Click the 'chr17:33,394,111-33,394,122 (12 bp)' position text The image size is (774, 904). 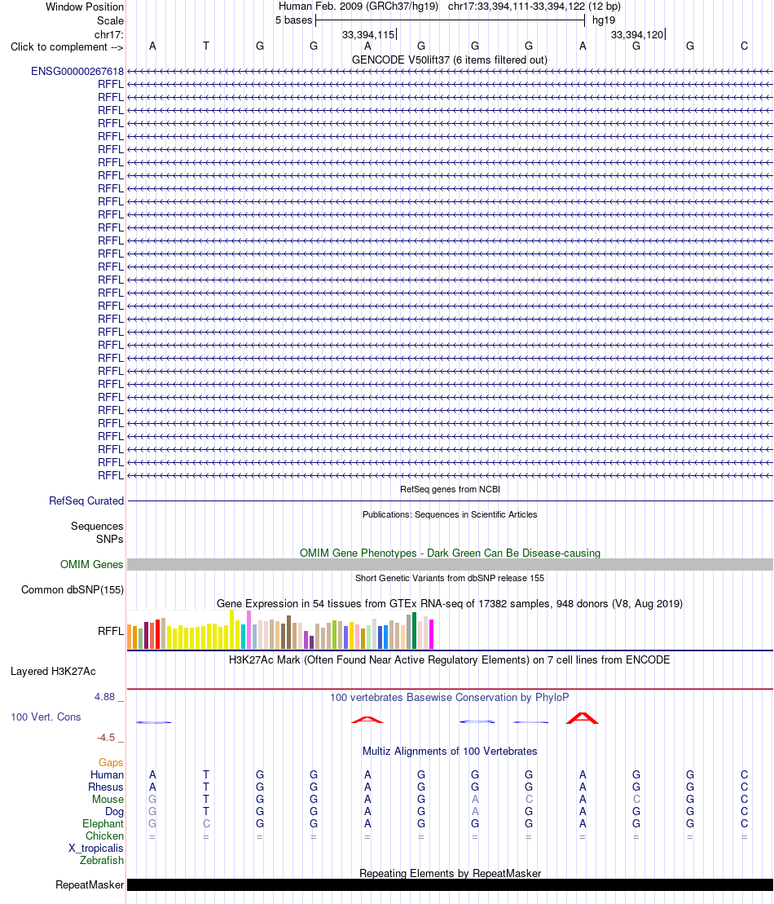[534, 7]
